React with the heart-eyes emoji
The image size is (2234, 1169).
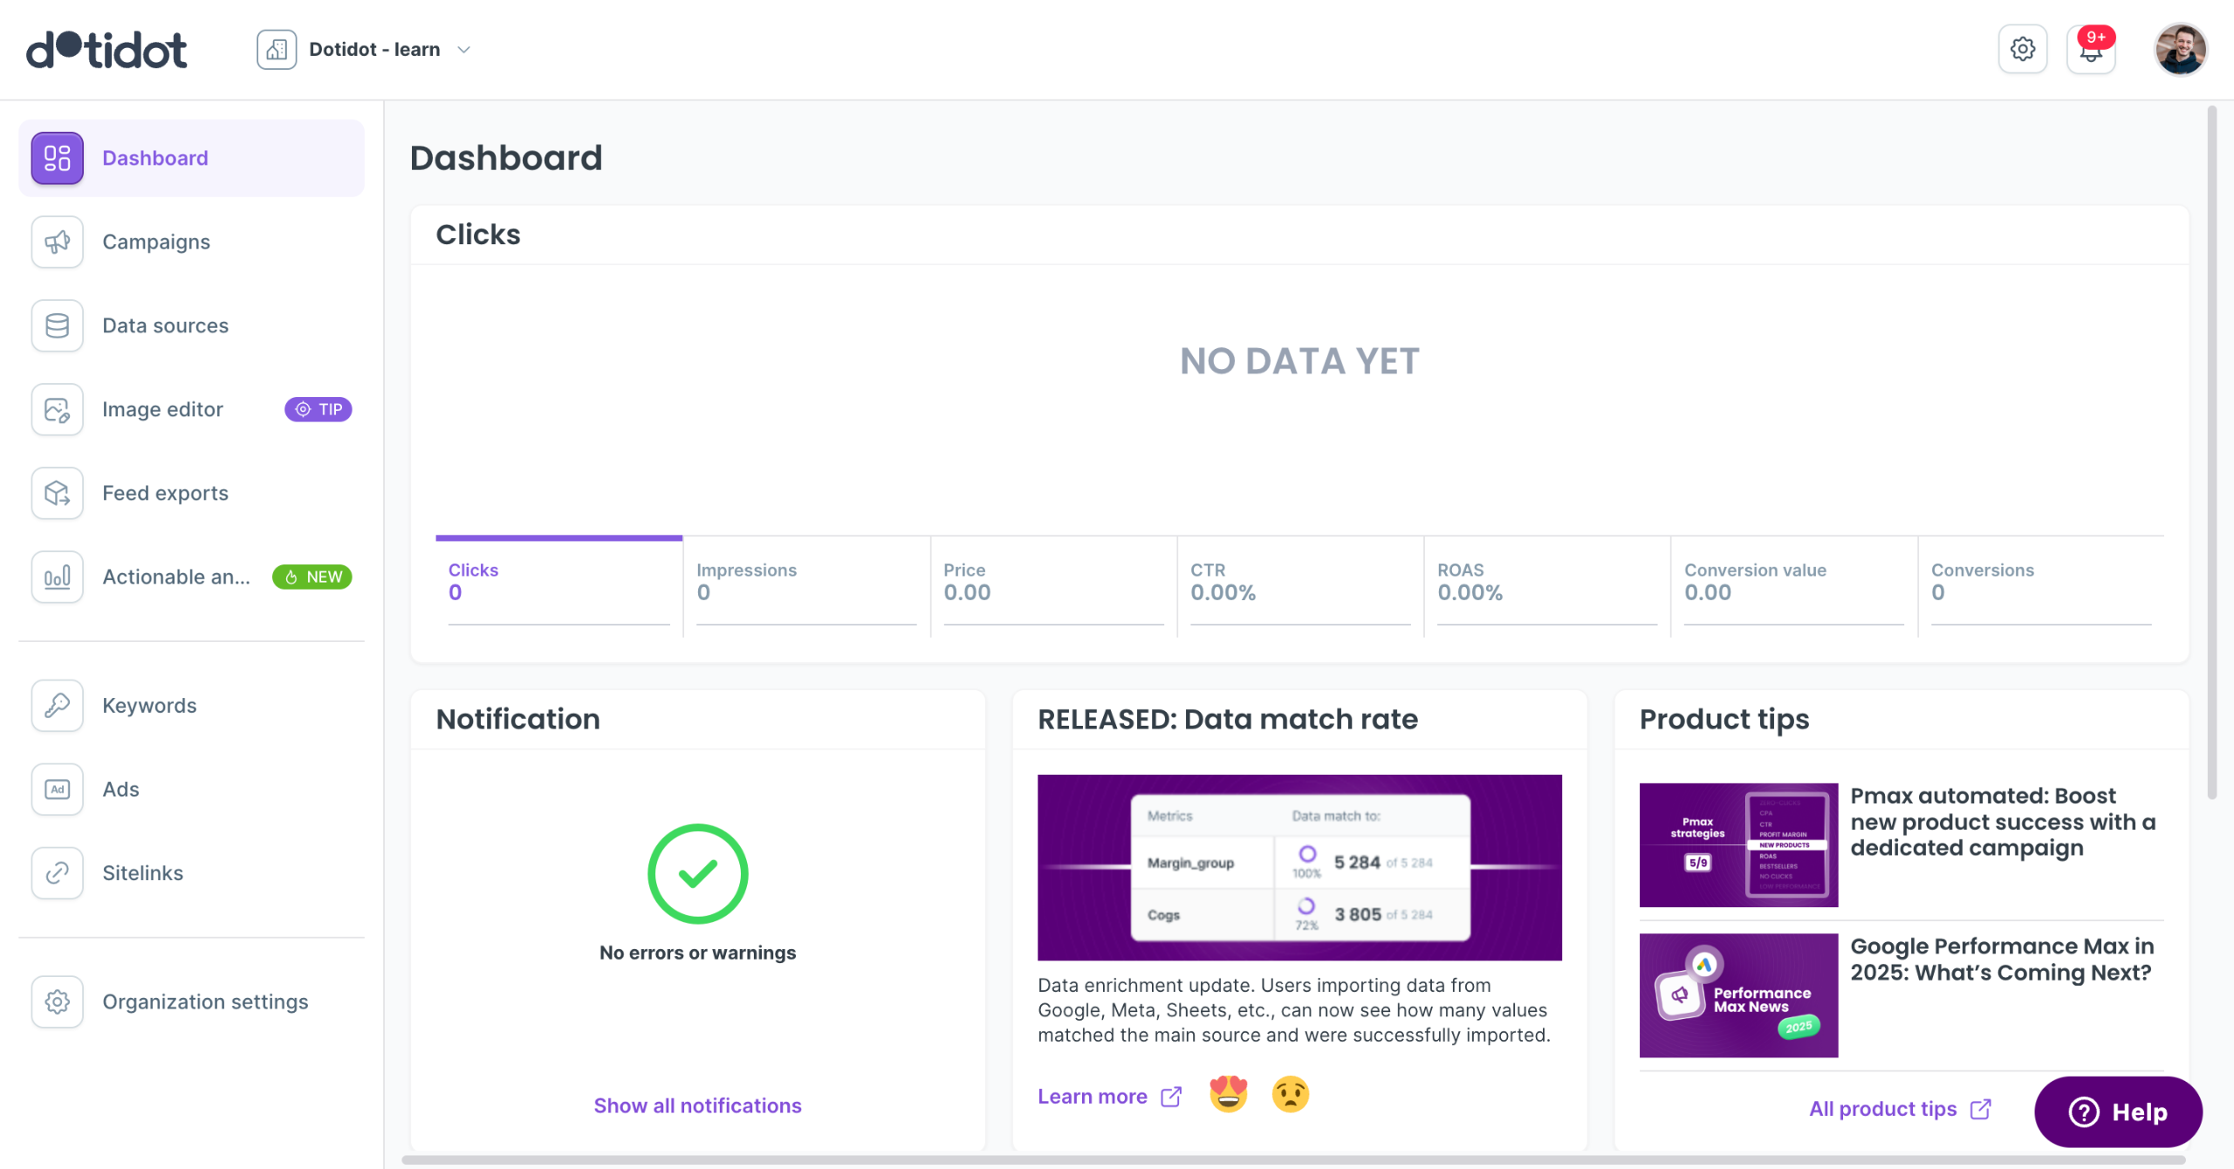pos(1228,1095)
